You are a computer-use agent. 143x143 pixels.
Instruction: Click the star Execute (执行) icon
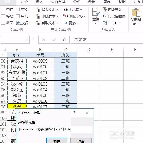(x=18, y=23)
